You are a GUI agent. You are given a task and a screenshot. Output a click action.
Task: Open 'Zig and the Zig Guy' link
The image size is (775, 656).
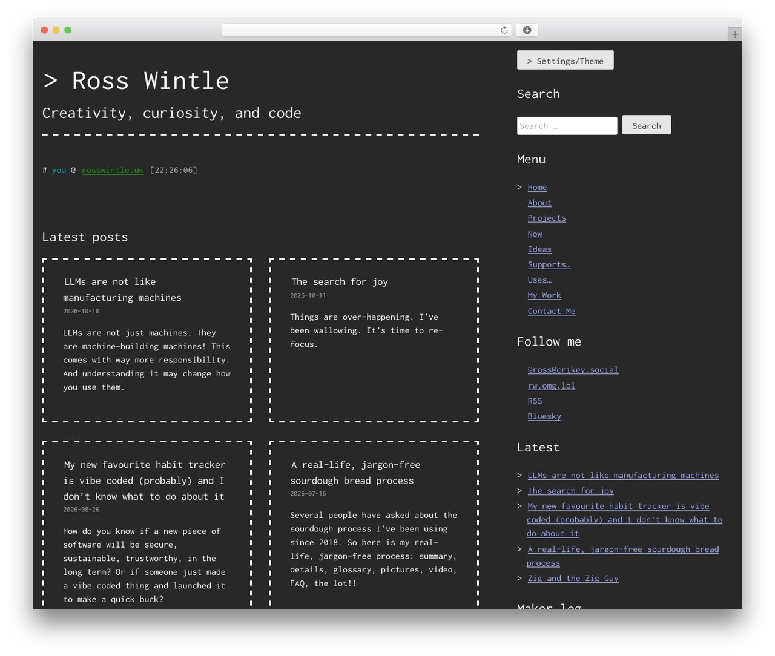[573, 579]
